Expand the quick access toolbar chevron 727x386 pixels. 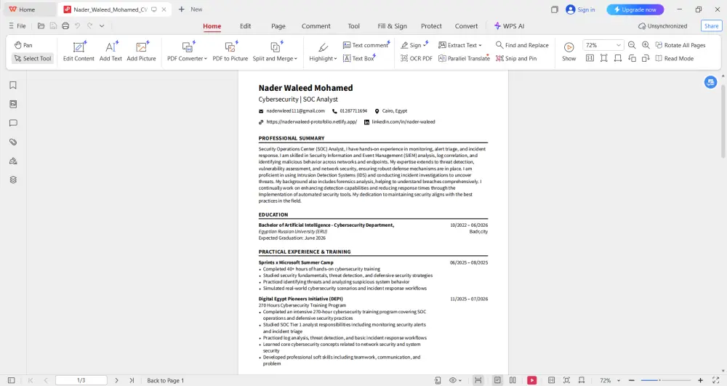coord(102,26)
